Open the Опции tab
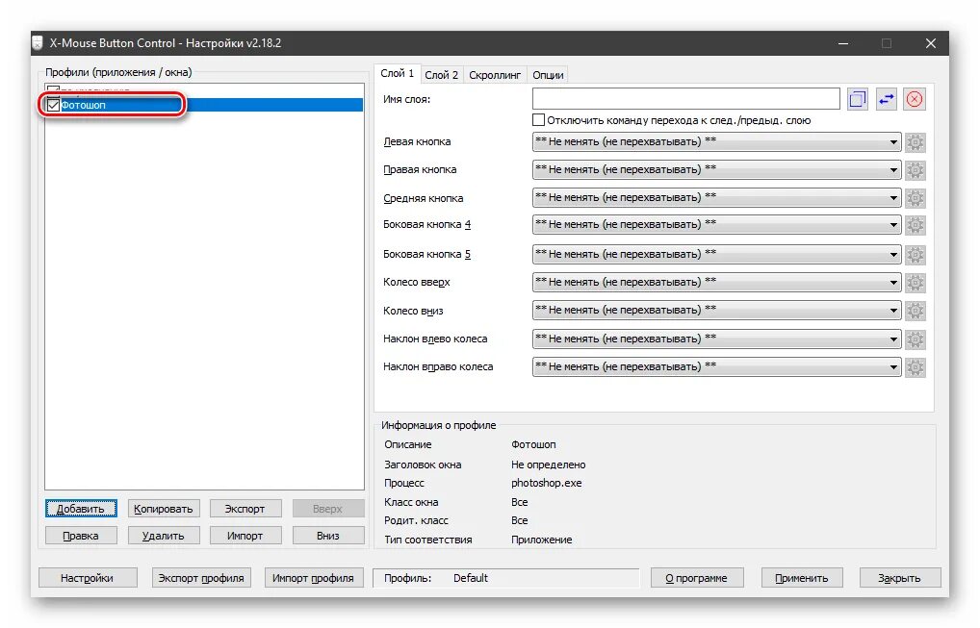This screenshot has height=628, width=980. [548, 75]
